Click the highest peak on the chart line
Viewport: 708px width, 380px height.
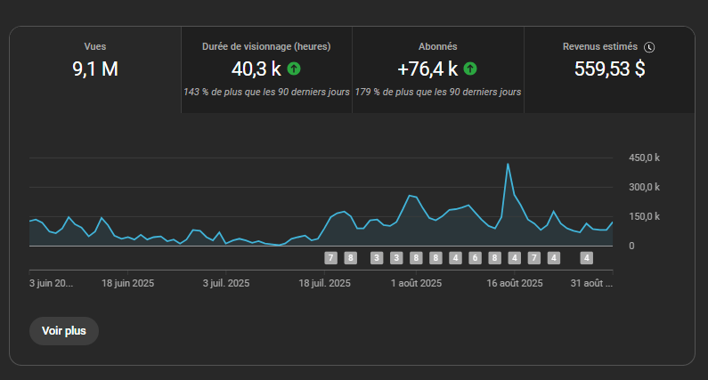point(508,164)
